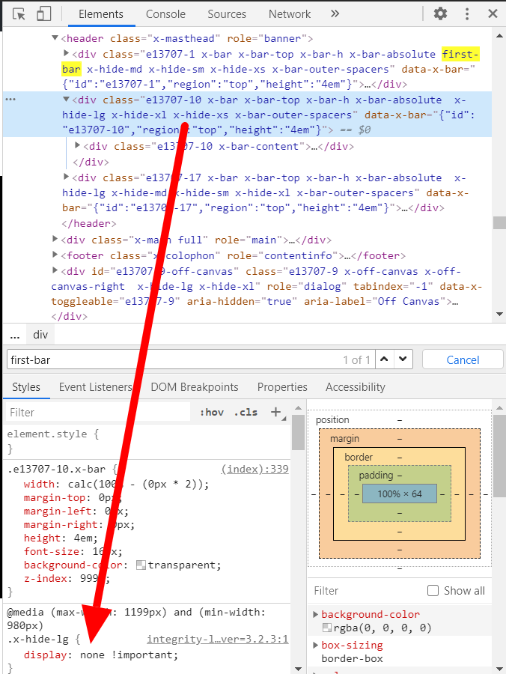Image resolution: width=506 pixels, height=674 pixels.
Task: Open DevTools settings gear
Action: tap(440, 14)
